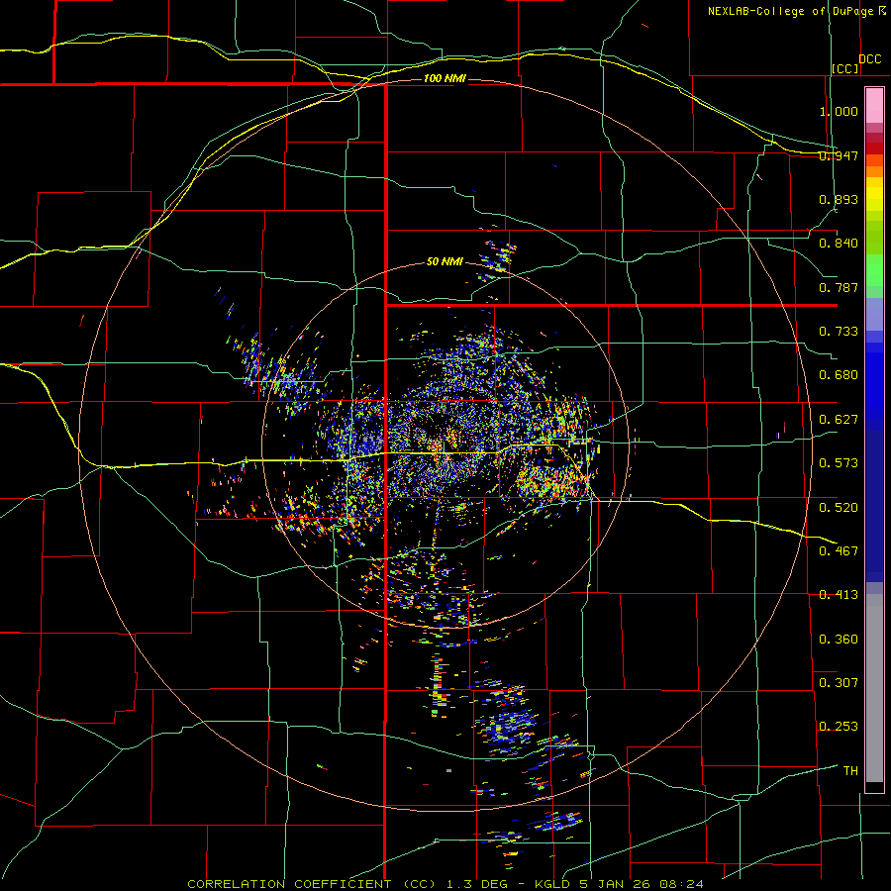The image size is (891, 891).
Task: Click the 08:24 timestamp in the caption
Action: point(681,884)
